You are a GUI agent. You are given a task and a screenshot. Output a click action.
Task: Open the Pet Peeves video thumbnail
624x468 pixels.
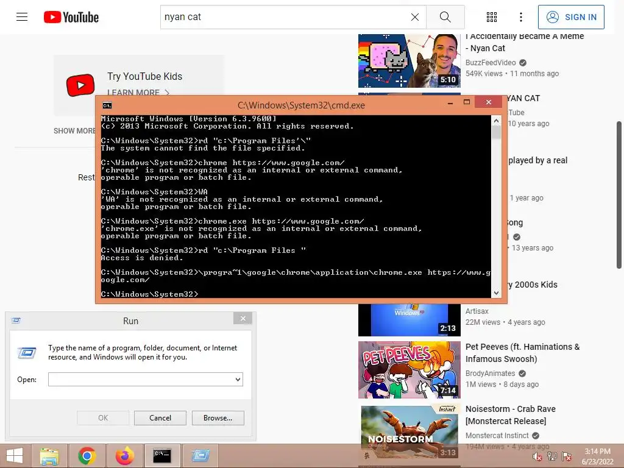(409, 370)
